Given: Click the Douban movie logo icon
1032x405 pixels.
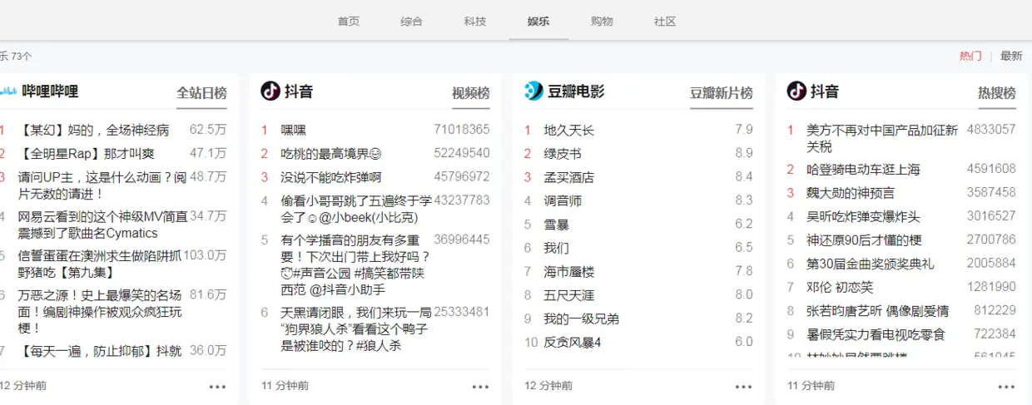Looking at the screenshot, I should 533,91.
